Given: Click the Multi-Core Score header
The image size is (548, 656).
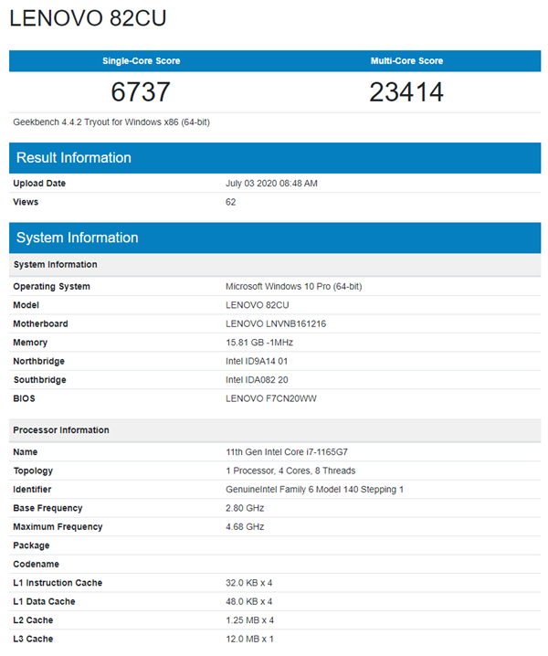Looking at the screenshot, I should coord(406,61).
